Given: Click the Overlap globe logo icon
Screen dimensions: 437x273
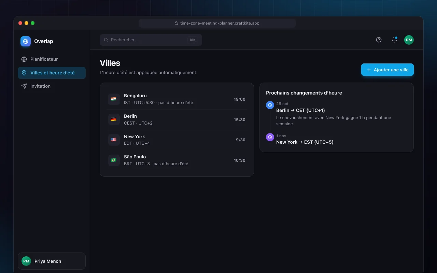Looking at the screenshot, I should pos(26,41).
